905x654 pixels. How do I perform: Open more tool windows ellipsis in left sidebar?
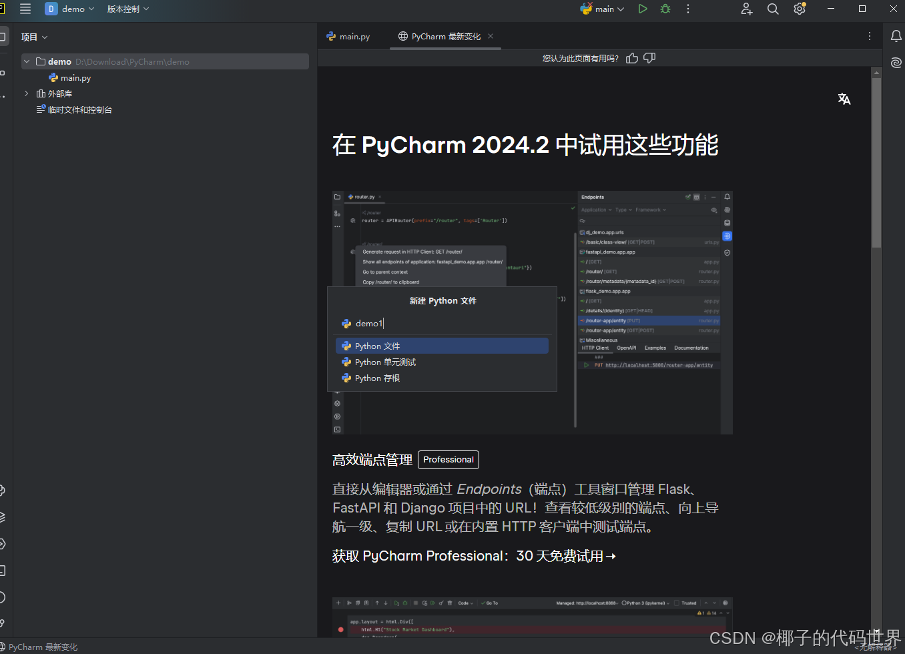point(3,96)
